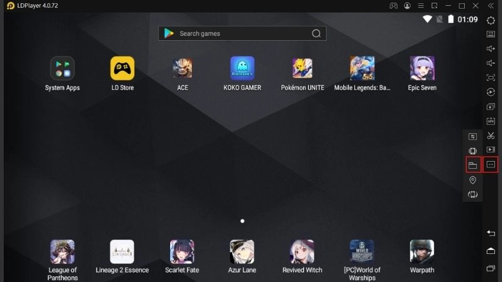Launch Mobile Legends game
Image resolution: width=502 pixels, height=282 pixels.
tap(362, 68)
